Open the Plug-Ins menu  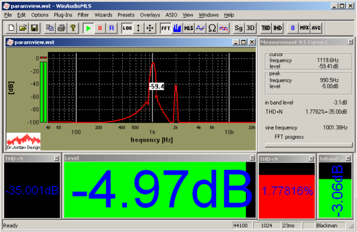63,15
